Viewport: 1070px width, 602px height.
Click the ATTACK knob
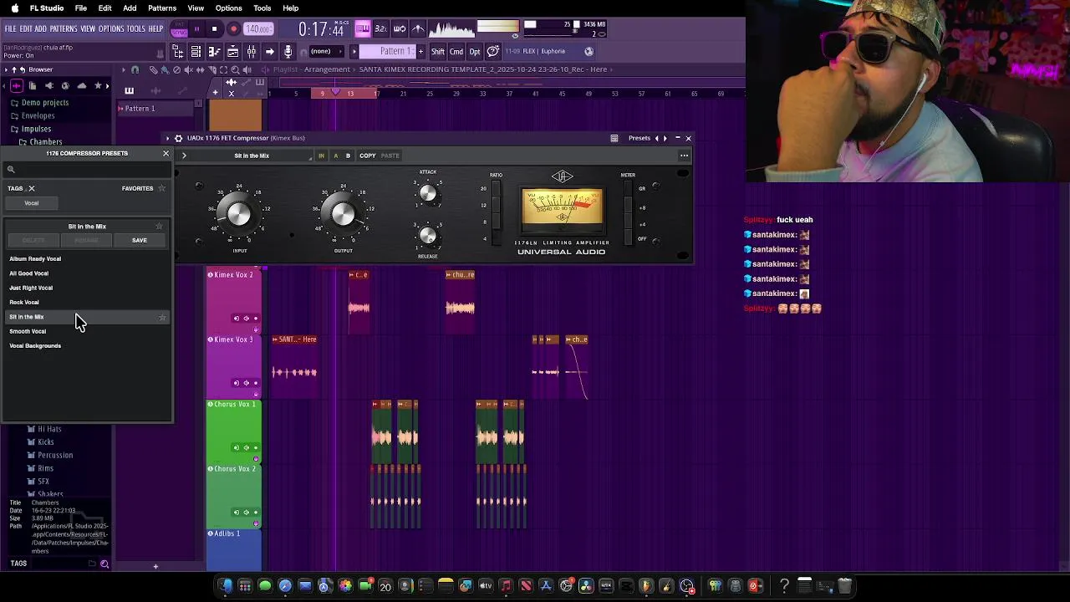tap(428, 194)
